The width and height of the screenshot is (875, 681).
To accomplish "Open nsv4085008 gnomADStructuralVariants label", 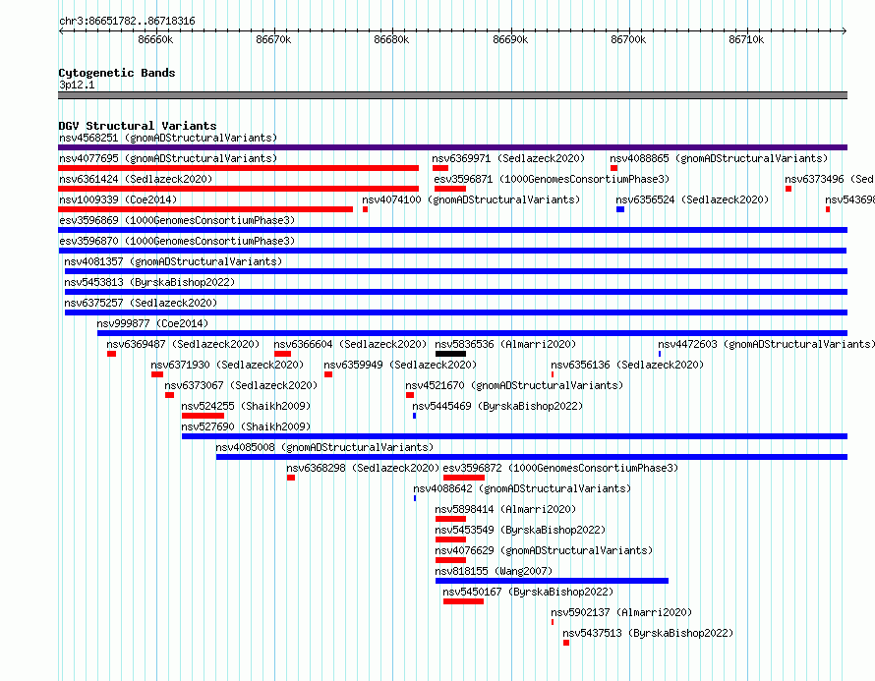I will [x=324, y=447].
